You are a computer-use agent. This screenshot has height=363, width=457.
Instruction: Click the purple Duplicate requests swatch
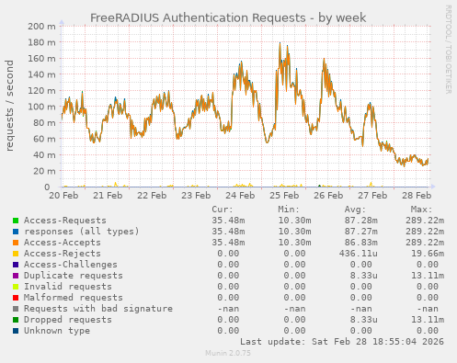point(16,276)
